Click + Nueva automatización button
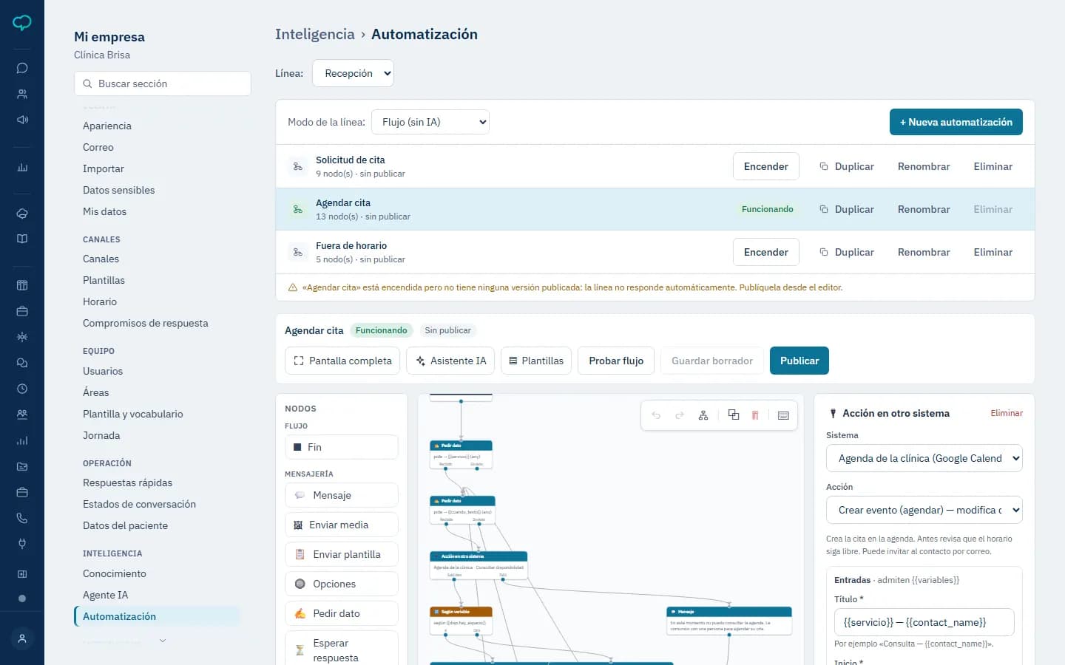 (956, 122)
